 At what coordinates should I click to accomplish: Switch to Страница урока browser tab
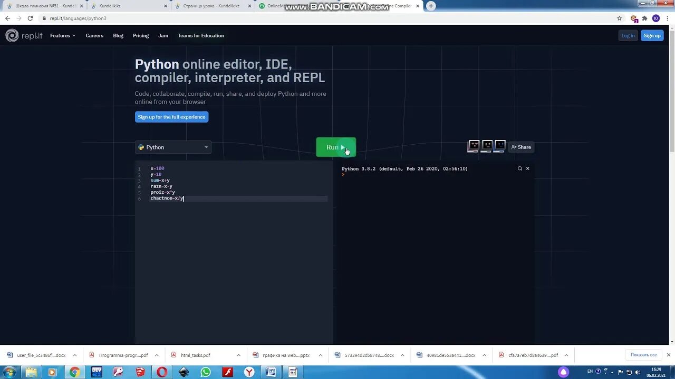[x=213, y=6]
